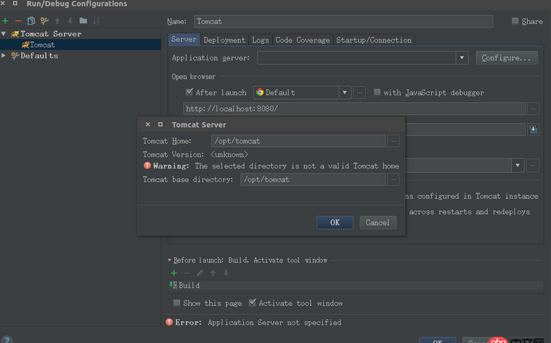Screen dimensions: 551x343
Task: Cancel the Tomcat Server dialog
Action: point(377,223)
